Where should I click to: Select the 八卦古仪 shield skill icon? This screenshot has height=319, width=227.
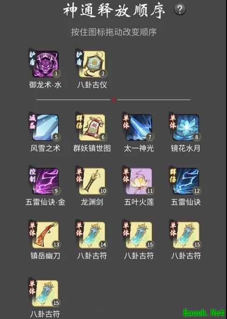[x=92, y=64]
